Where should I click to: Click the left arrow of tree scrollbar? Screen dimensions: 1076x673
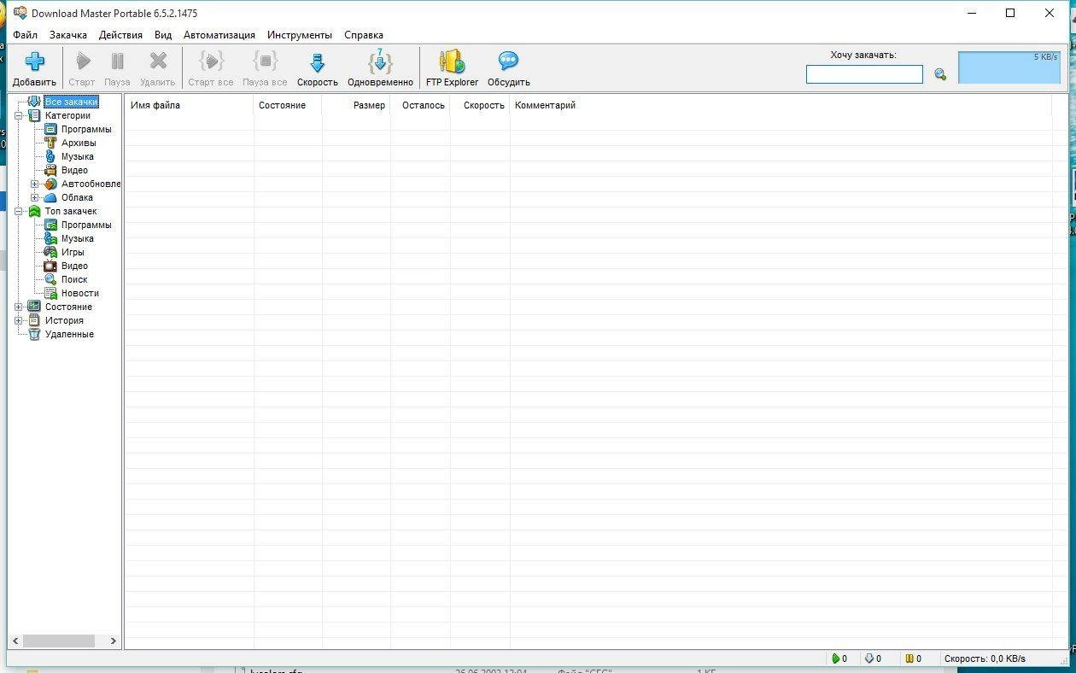click(15, 641)
